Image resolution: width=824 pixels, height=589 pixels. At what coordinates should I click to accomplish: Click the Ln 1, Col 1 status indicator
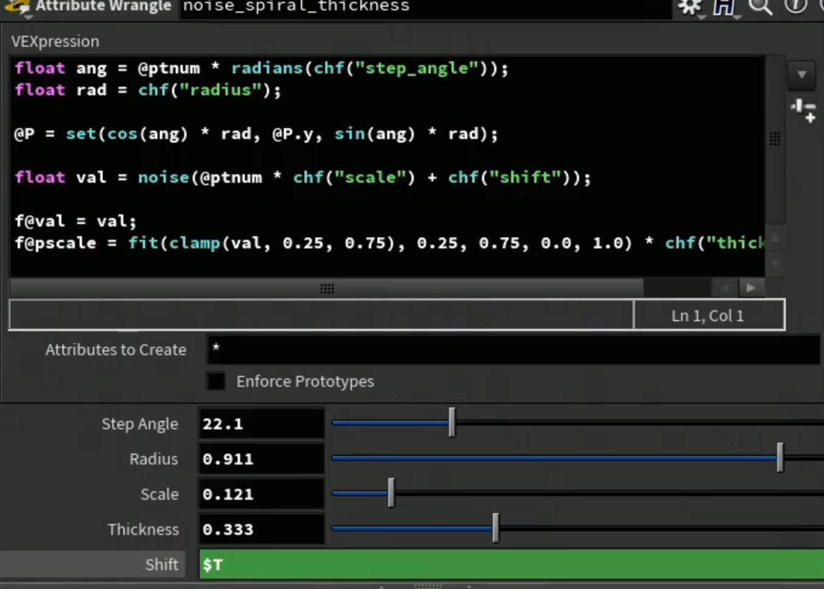709,315
